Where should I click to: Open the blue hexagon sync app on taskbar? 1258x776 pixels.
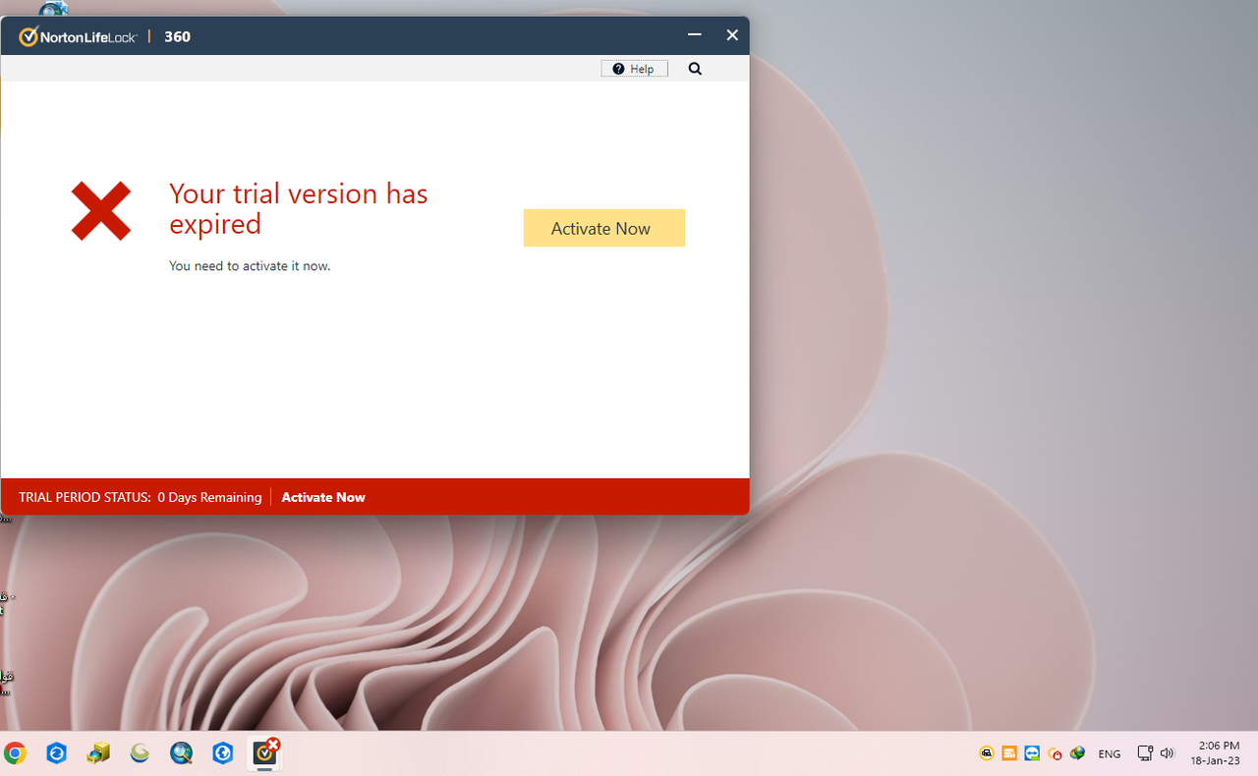point(56,753)
